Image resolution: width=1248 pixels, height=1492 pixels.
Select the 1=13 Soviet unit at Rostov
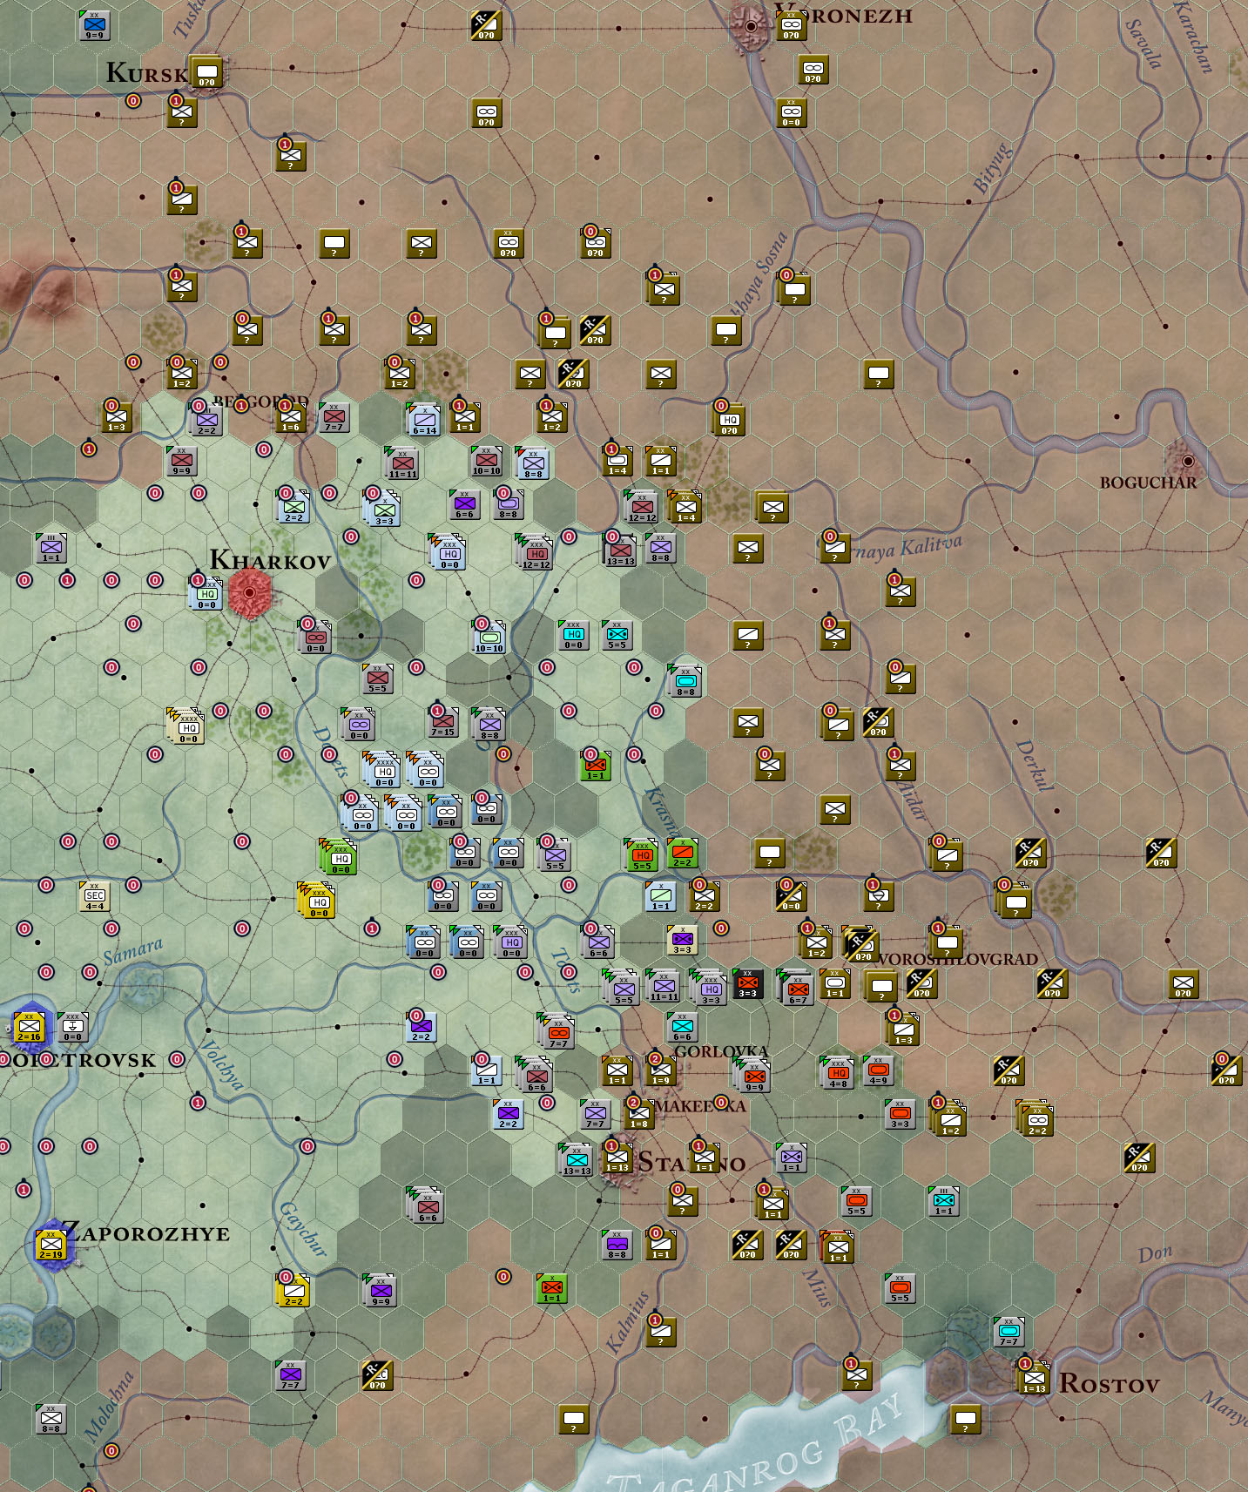(1034, 1377)
